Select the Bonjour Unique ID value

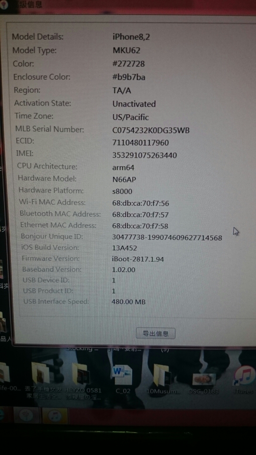click(167, 237)
